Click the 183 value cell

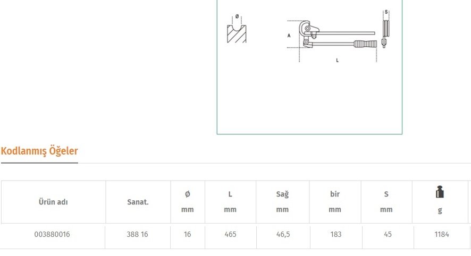335,234
